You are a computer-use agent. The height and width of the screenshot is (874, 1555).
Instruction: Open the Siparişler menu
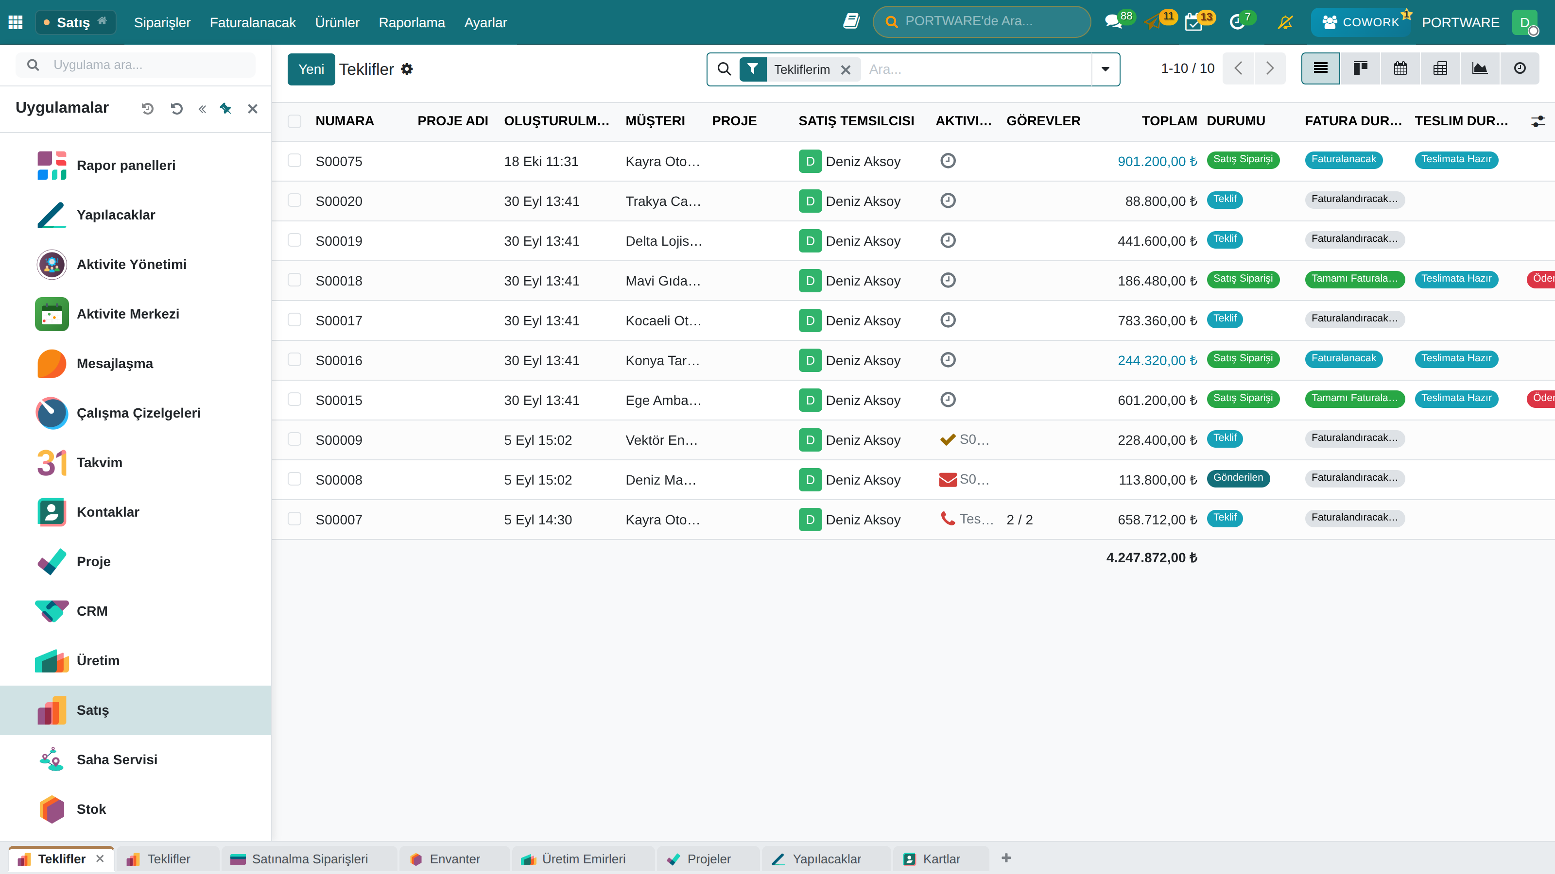[x=162, y=22]
